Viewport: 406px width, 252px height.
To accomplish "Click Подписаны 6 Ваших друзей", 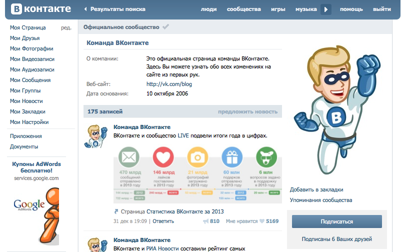I will pos(336,239).
